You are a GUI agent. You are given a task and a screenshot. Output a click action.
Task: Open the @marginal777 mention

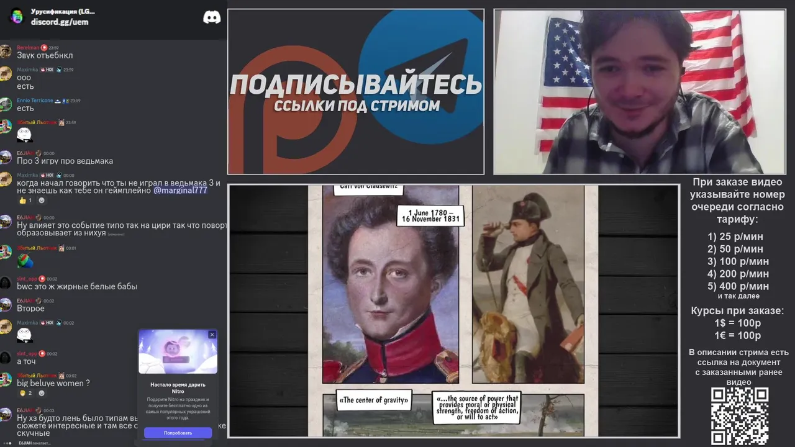(180, 191)
